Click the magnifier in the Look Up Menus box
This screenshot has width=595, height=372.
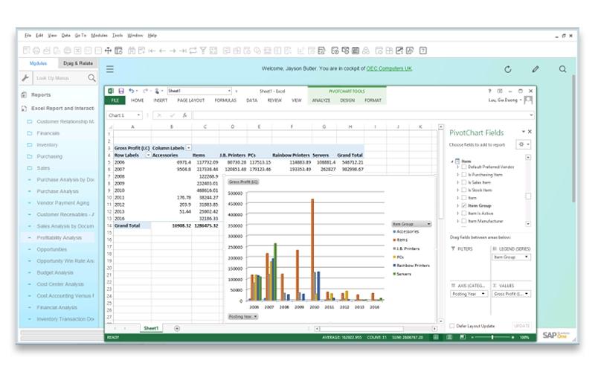[91, 78]
